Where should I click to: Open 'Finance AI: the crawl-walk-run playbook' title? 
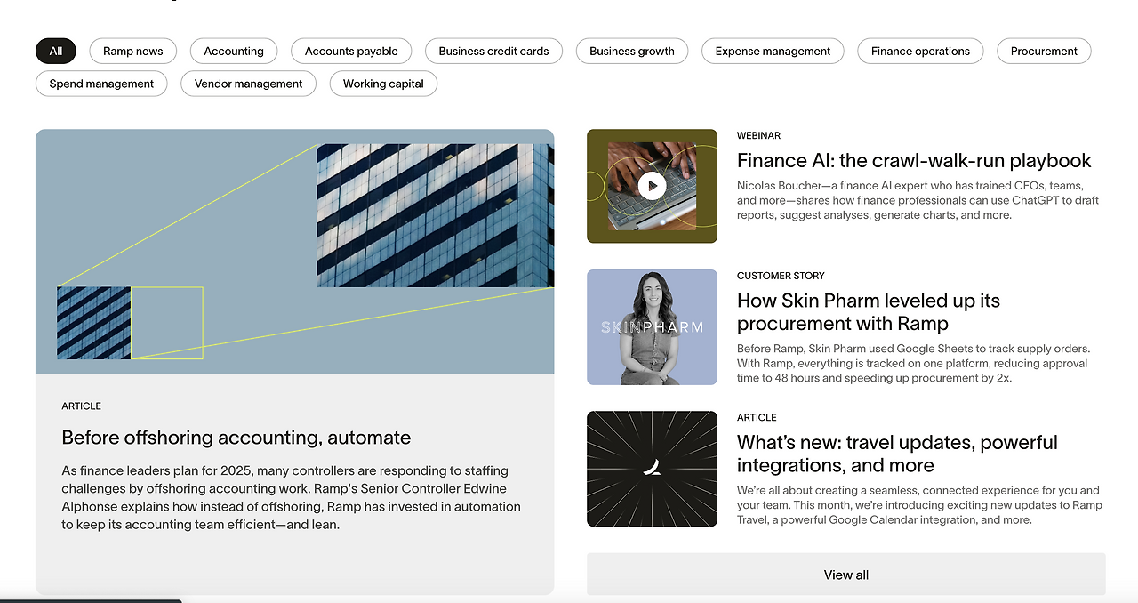pos(914,161)
